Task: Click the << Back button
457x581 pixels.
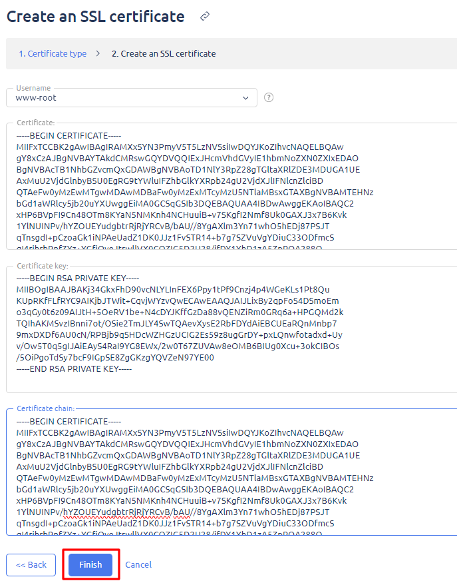Action: pos(31,564)
